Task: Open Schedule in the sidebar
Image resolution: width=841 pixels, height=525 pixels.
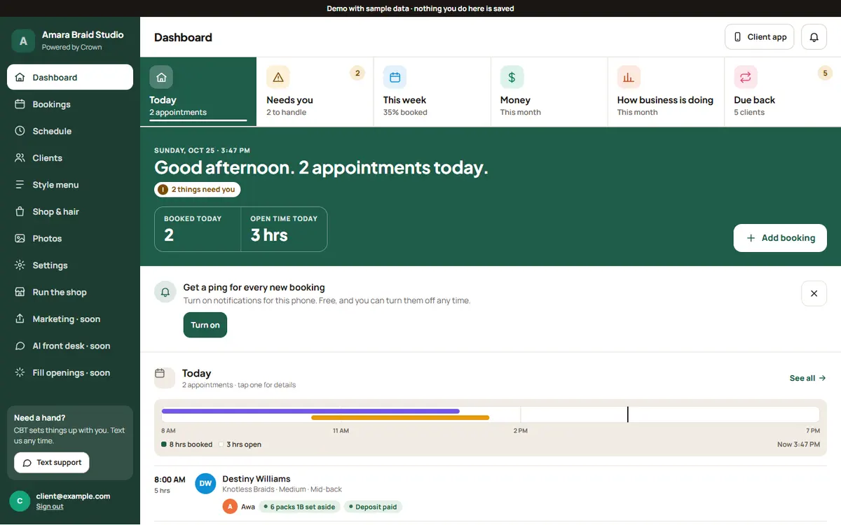Action: click(70, 131)
